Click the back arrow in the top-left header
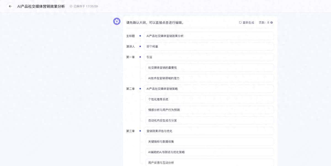Viewport: 331px width, 166px height. click(x=10, y=6)
